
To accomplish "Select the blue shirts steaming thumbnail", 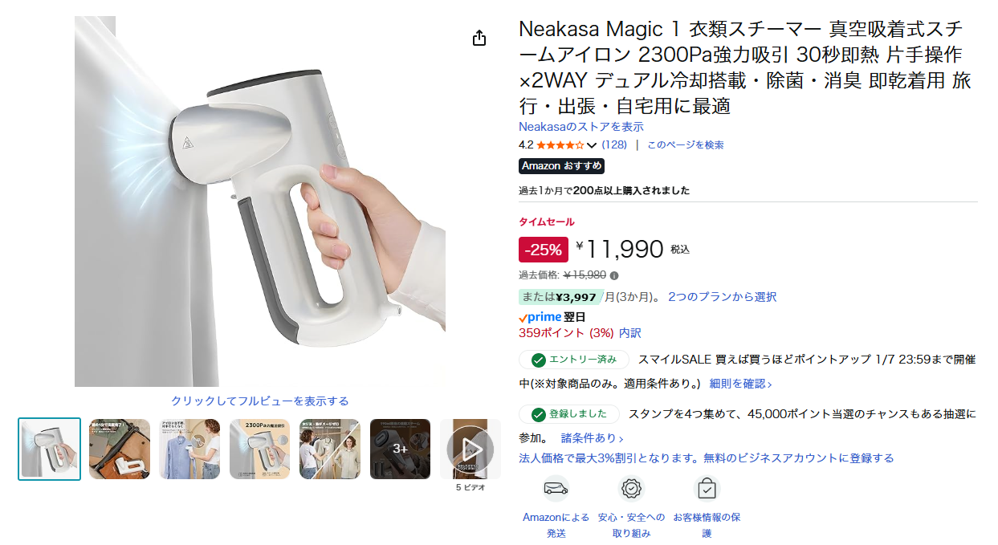I will coord(189,449).
